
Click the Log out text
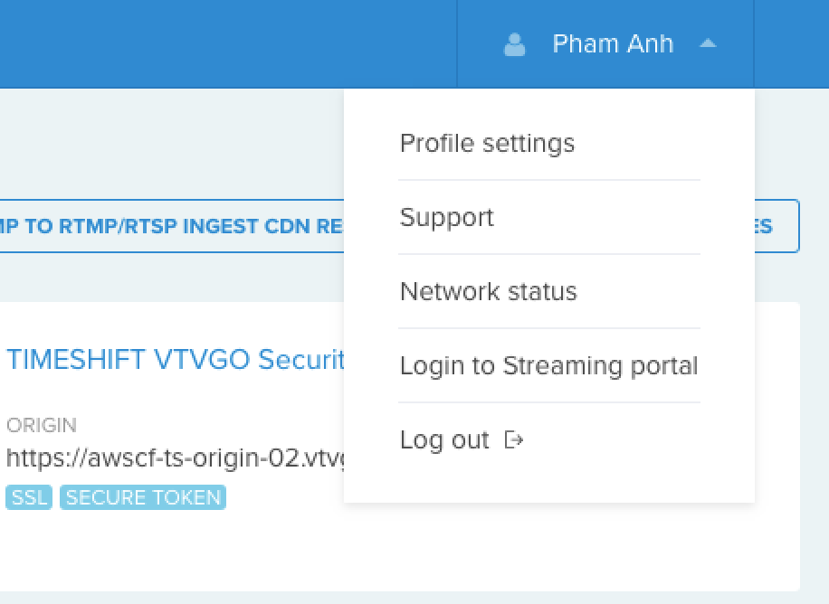tap(444, 440)
